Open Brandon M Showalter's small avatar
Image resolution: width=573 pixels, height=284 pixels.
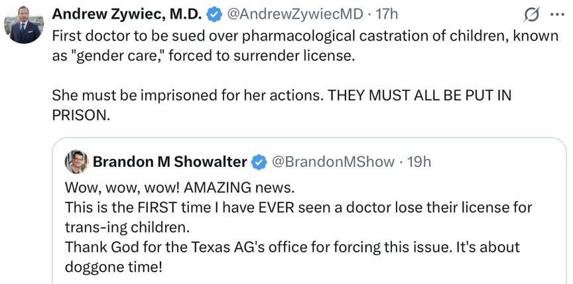77,162
